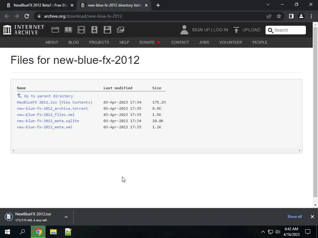Click the SIGN UP link
Viewport: 318px width, 238px height.
pyautogui.click(x=201, y=30)
